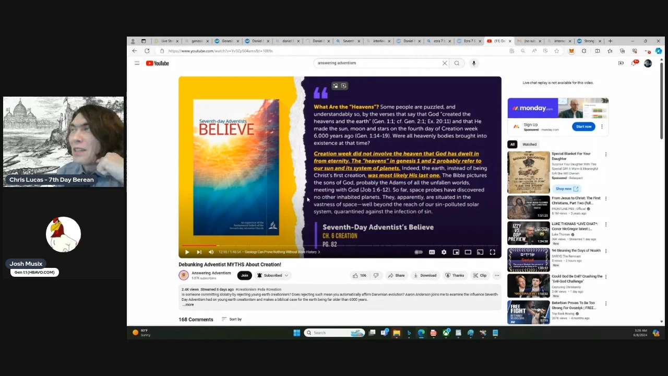Switch to theater mode
Screen dimensions: 668x376
pyautogui.click(x=468, y=252)
